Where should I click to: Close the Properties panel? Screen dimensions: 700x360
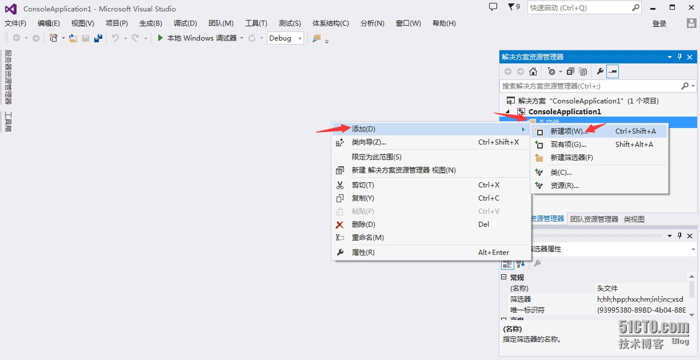(690, 235)
